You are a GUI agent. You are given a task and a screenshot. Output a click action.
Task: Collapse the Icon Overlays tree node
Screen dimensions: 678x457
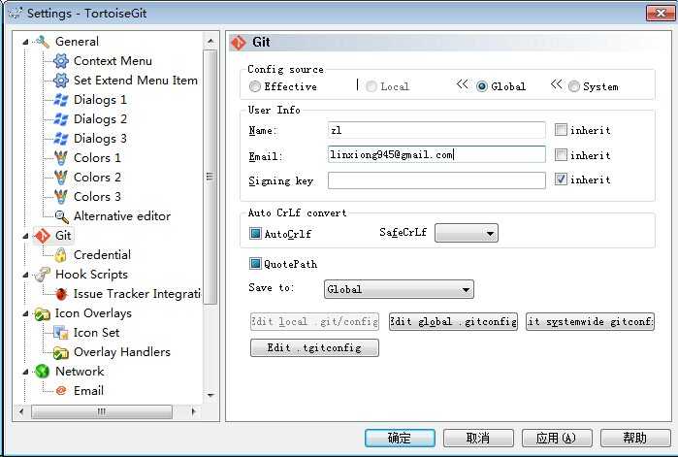pos(25,314)
